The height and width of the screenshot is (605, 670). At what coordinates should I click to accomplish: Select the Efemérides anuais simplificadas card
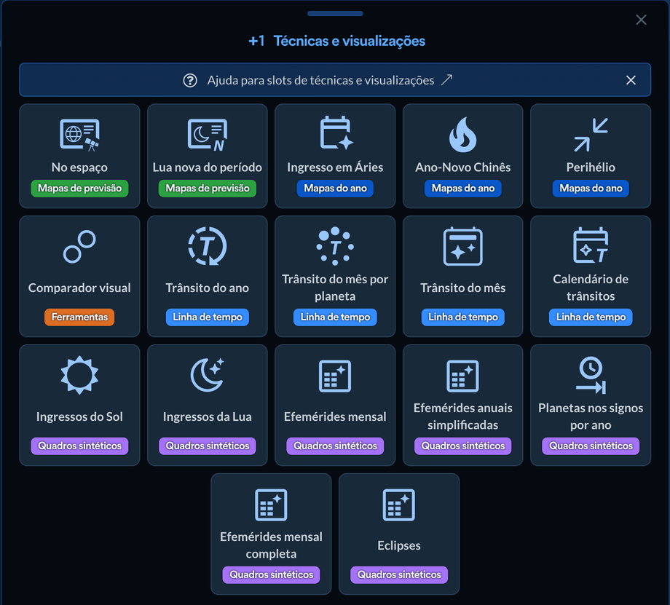click(462, 405)
